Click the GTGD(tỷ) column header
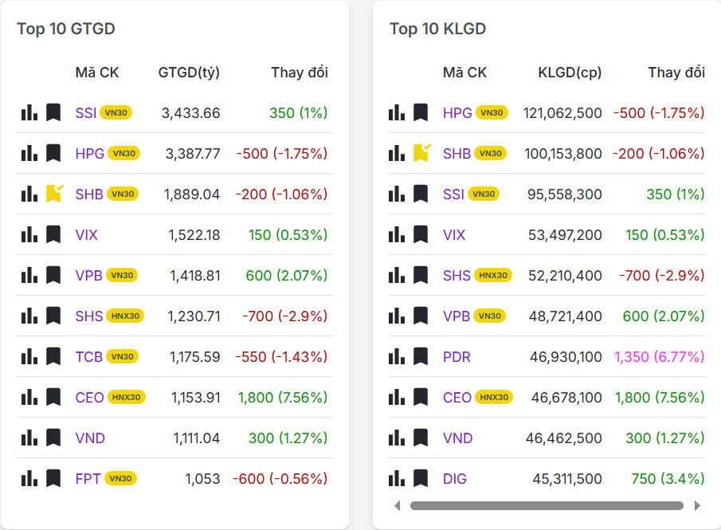This screenshot has width=721, height=530. 189,73
